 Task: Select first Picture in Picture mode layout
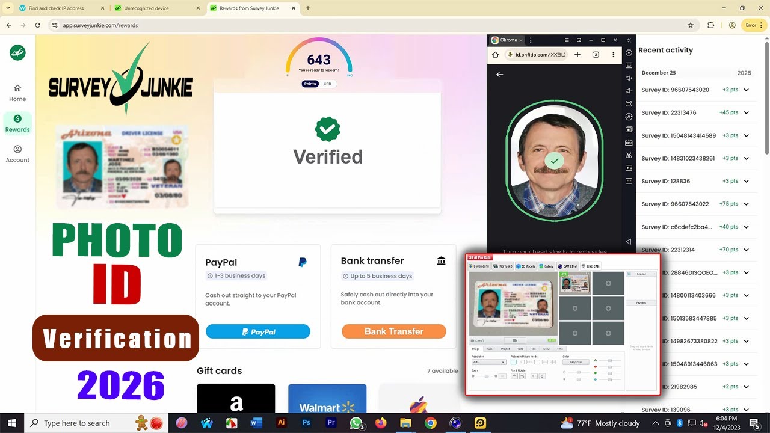coord(514,362)
